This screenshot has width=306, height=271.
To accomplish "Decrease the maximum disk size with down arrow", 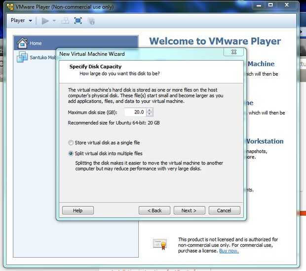I will (x=150, y=114).
